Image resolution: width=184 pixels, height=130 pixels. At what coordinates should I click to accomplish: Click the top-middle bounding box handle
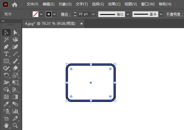point(91,64)
